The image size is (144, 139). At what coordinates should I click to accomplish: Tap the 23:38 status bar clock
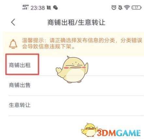click(37, 8)
